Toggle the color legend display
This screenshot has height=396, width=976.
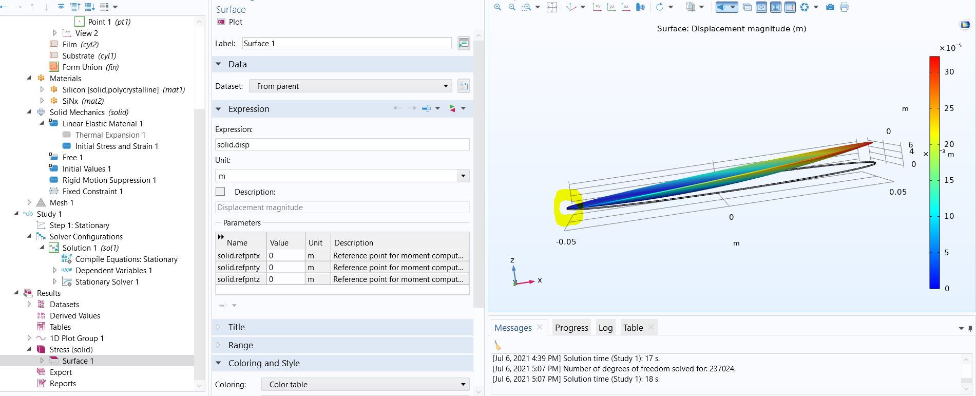[x=790, y=7]
